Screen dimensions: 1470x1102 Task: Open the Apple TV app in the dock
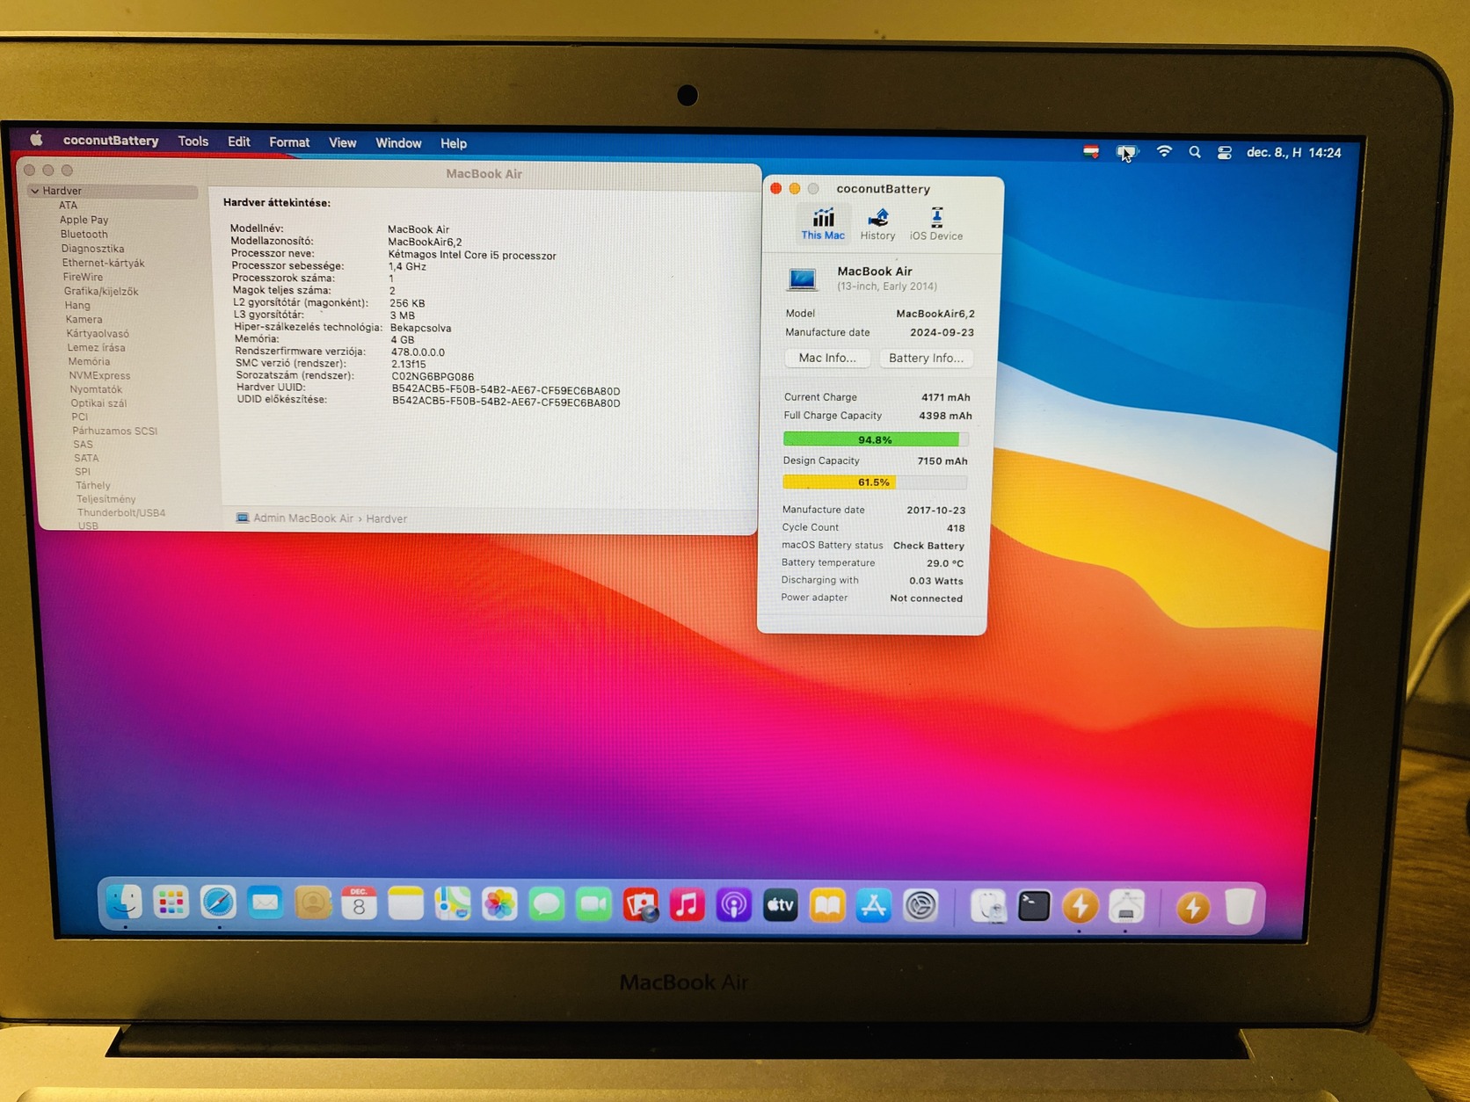(780, 905)
